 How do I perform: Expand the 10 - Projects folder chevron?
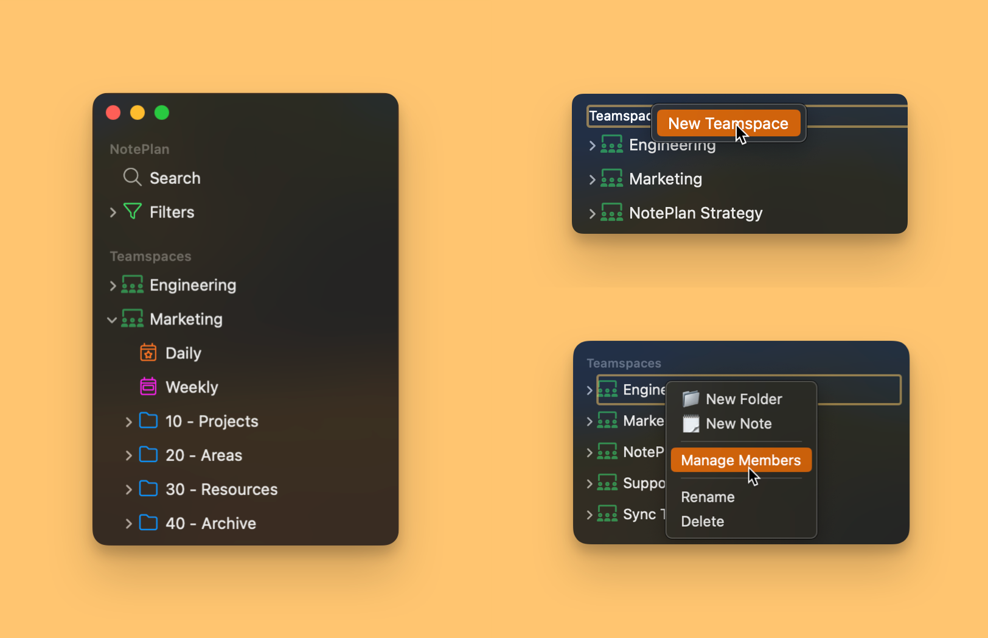[128, 421]
